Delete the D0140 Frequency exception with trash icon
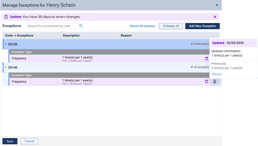 pyautogui.click(x=215, y=82)
